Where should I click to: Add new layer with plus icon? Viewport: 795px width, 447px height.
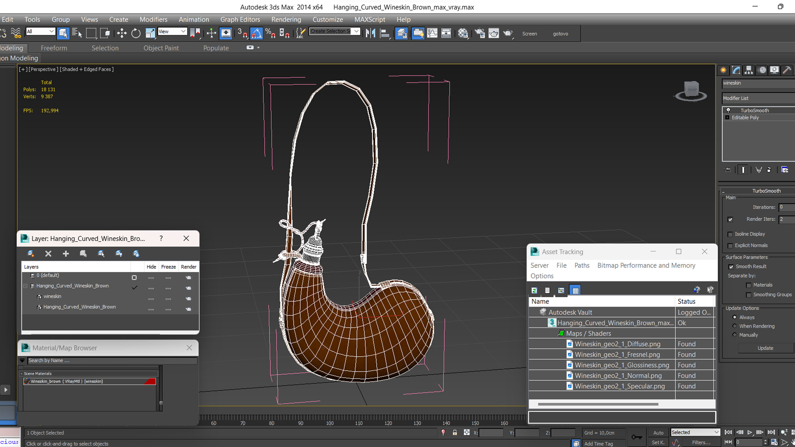(x=66, y=254)
